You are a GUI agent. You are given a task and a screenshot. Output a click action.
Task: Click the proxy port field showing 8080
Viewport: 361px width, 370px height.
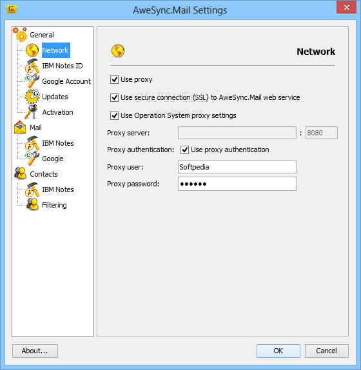(322, 133)
